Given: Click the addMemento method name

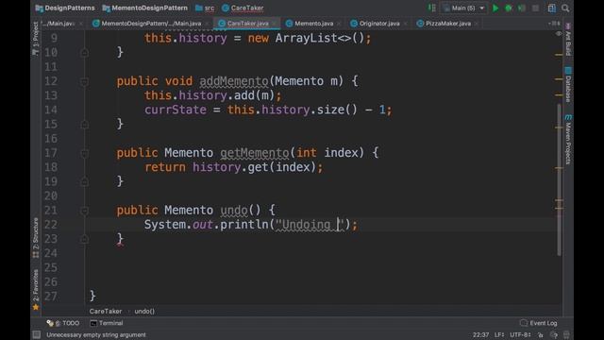Looking at the screenshot, I should (x=233, y=81).
